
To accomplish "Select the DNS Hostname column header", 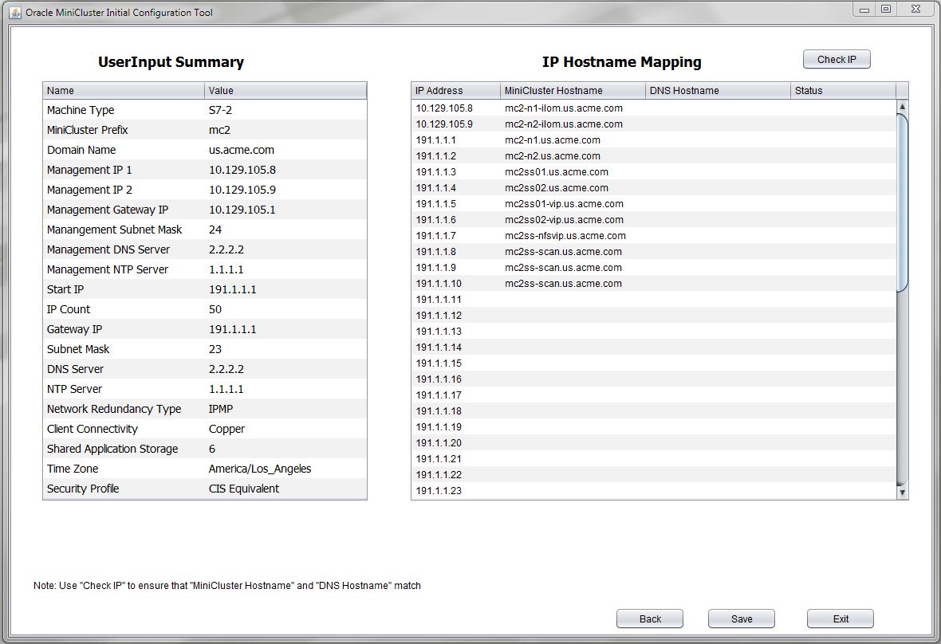I will [718, 91].
